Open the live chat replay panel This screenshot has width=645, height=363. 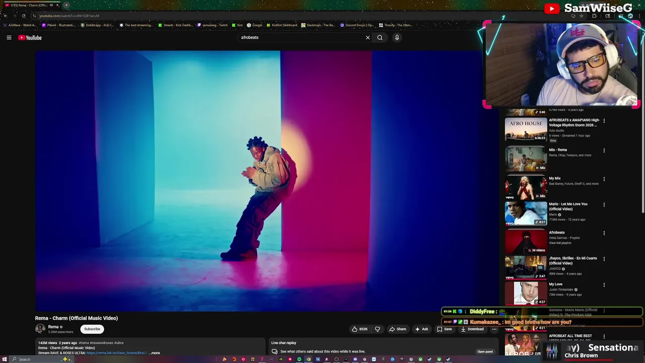click(485, 351)
